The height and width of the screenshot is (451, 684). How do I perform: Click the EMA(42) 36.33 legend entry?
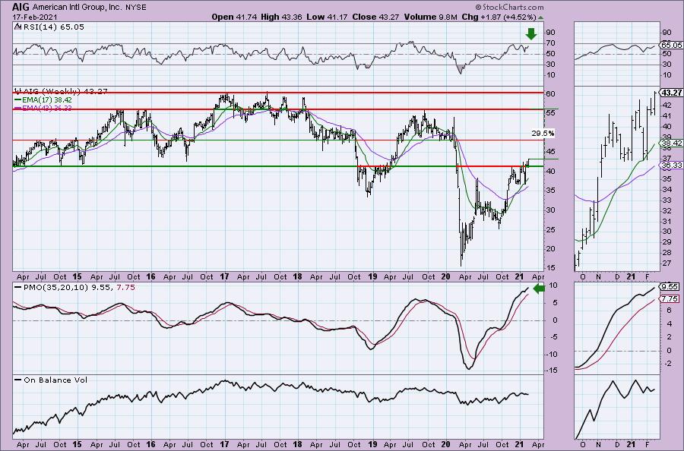[47, 108]
